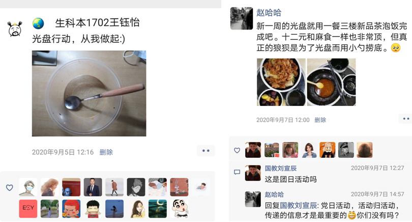Open 国教刘宣辰 commenter name link

pos(281,169)
